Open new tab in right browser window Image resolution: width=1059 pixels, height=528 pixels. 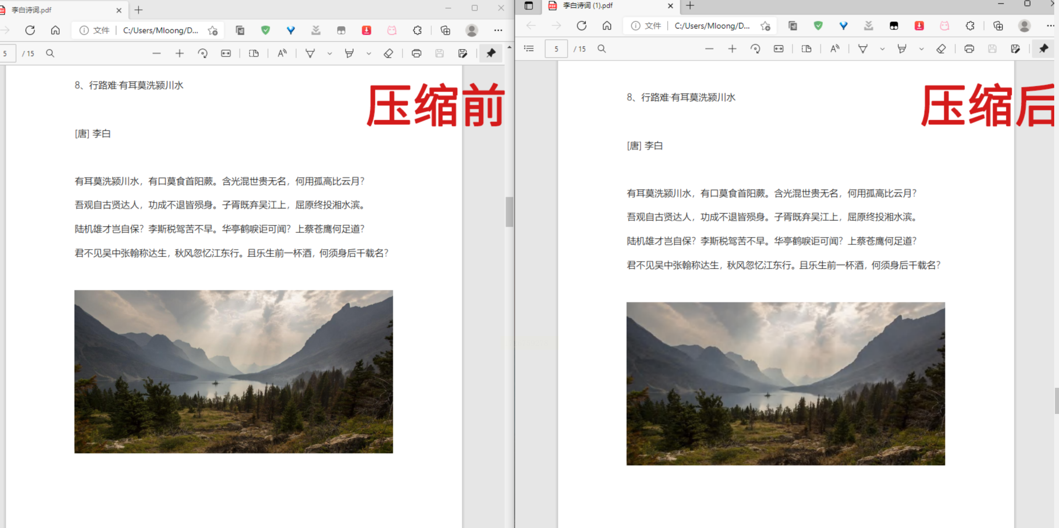690,6
